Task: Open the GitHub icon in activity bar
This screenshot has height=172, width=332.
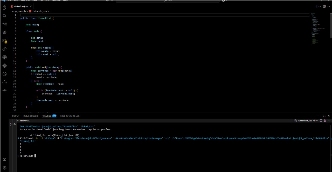Action: tap(4, 57)
